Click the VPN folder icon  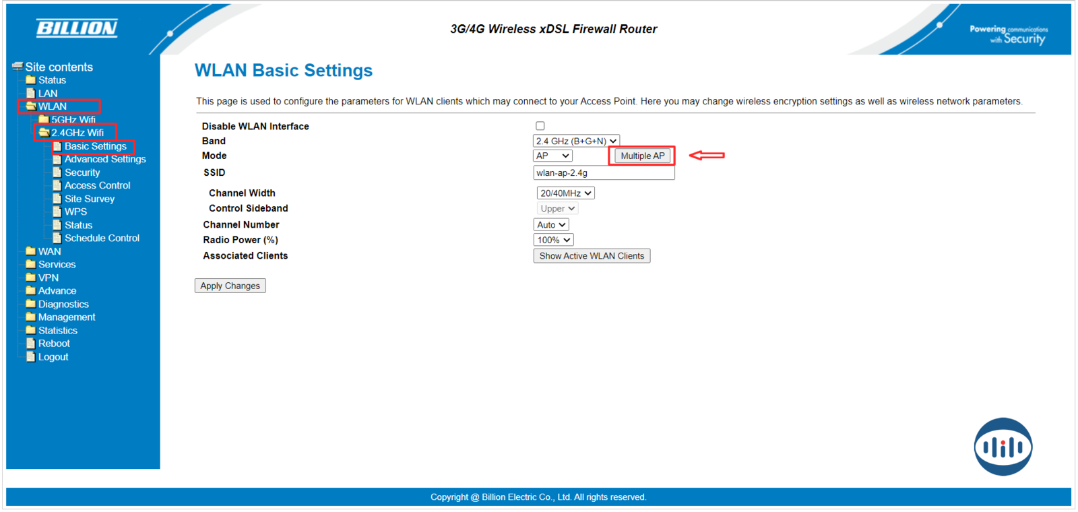tap(30, 278)
